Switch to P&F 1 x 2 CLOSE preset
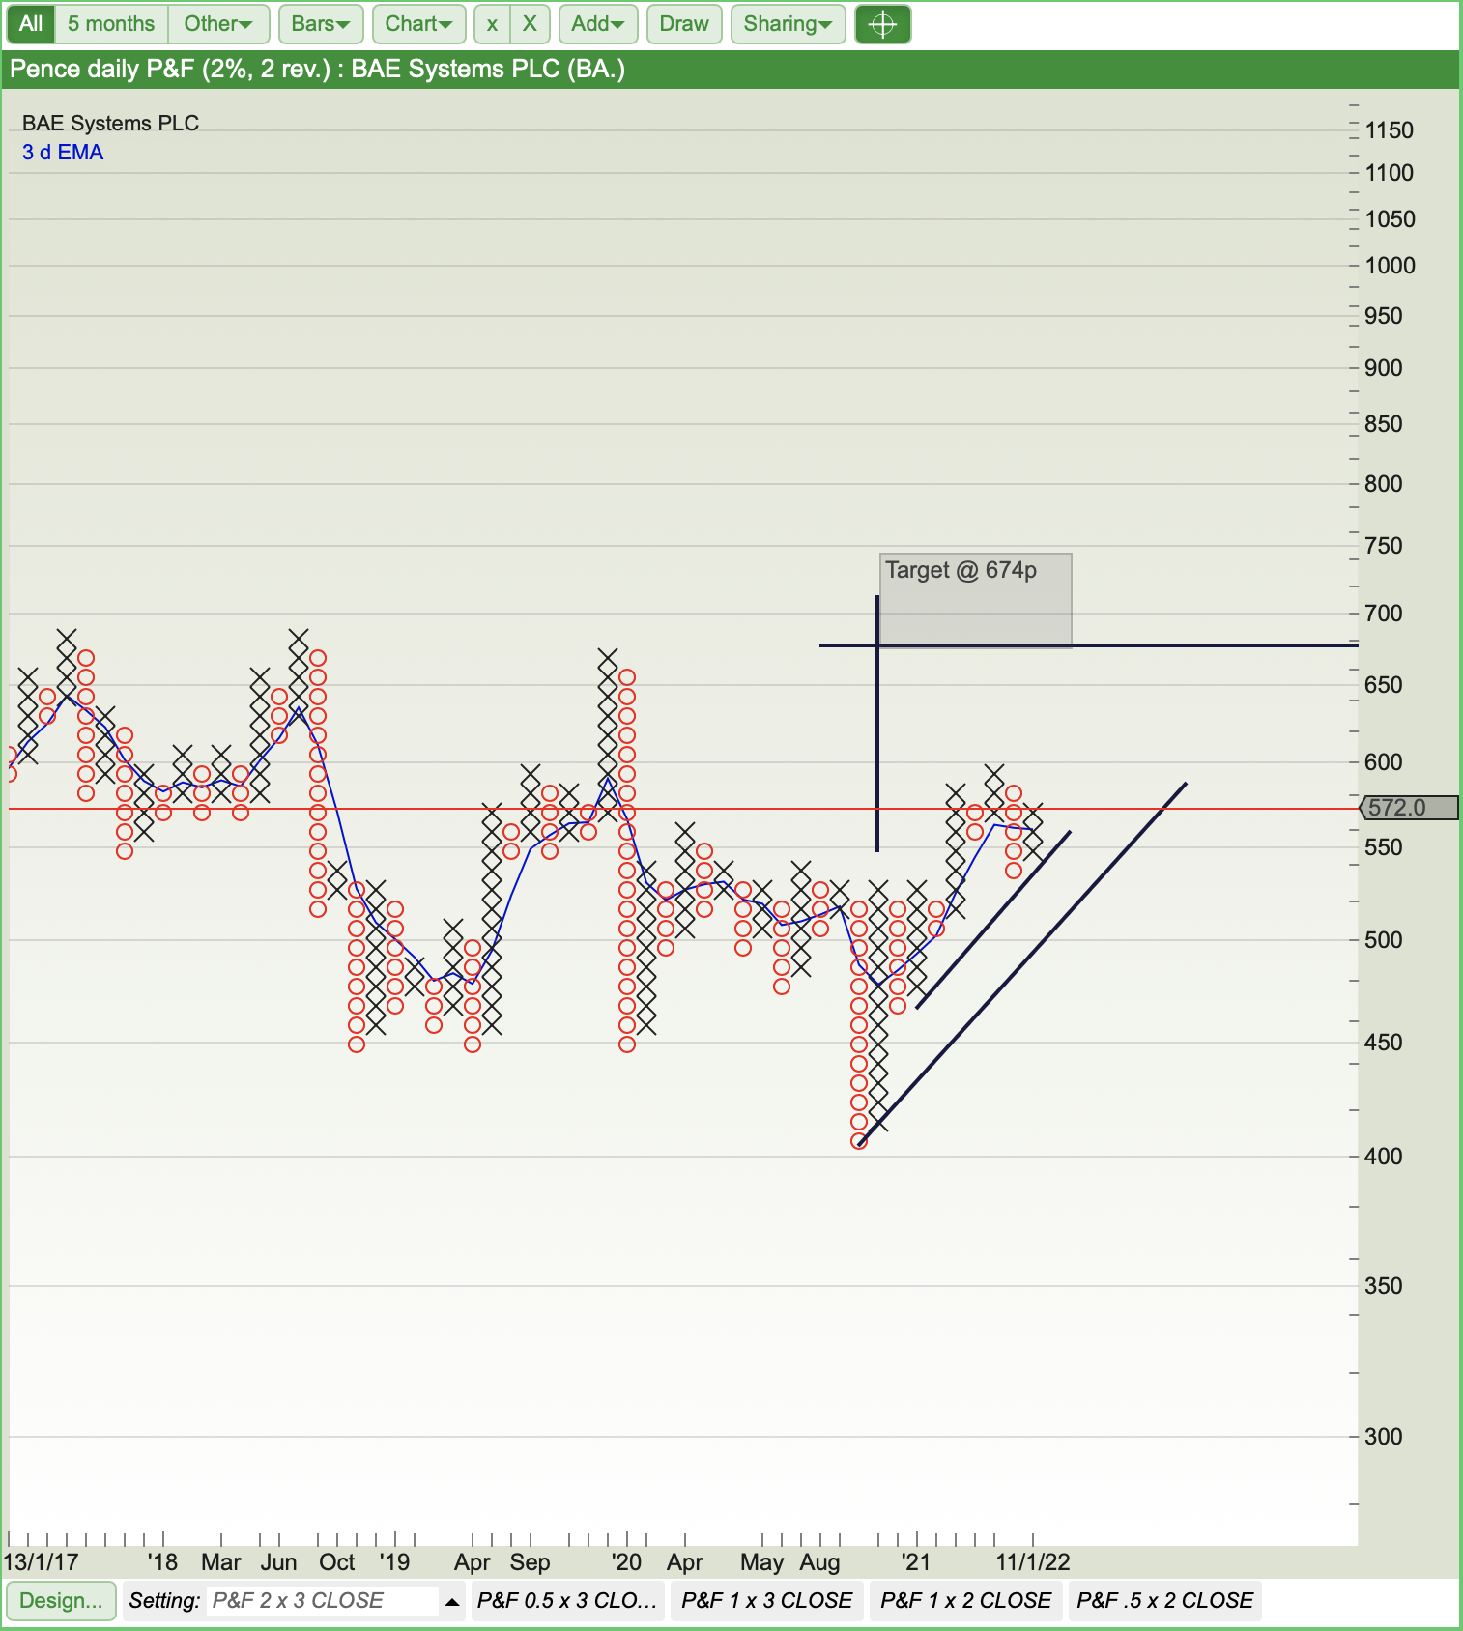Screen dimensions: 1463x1631 (966, 1601)
